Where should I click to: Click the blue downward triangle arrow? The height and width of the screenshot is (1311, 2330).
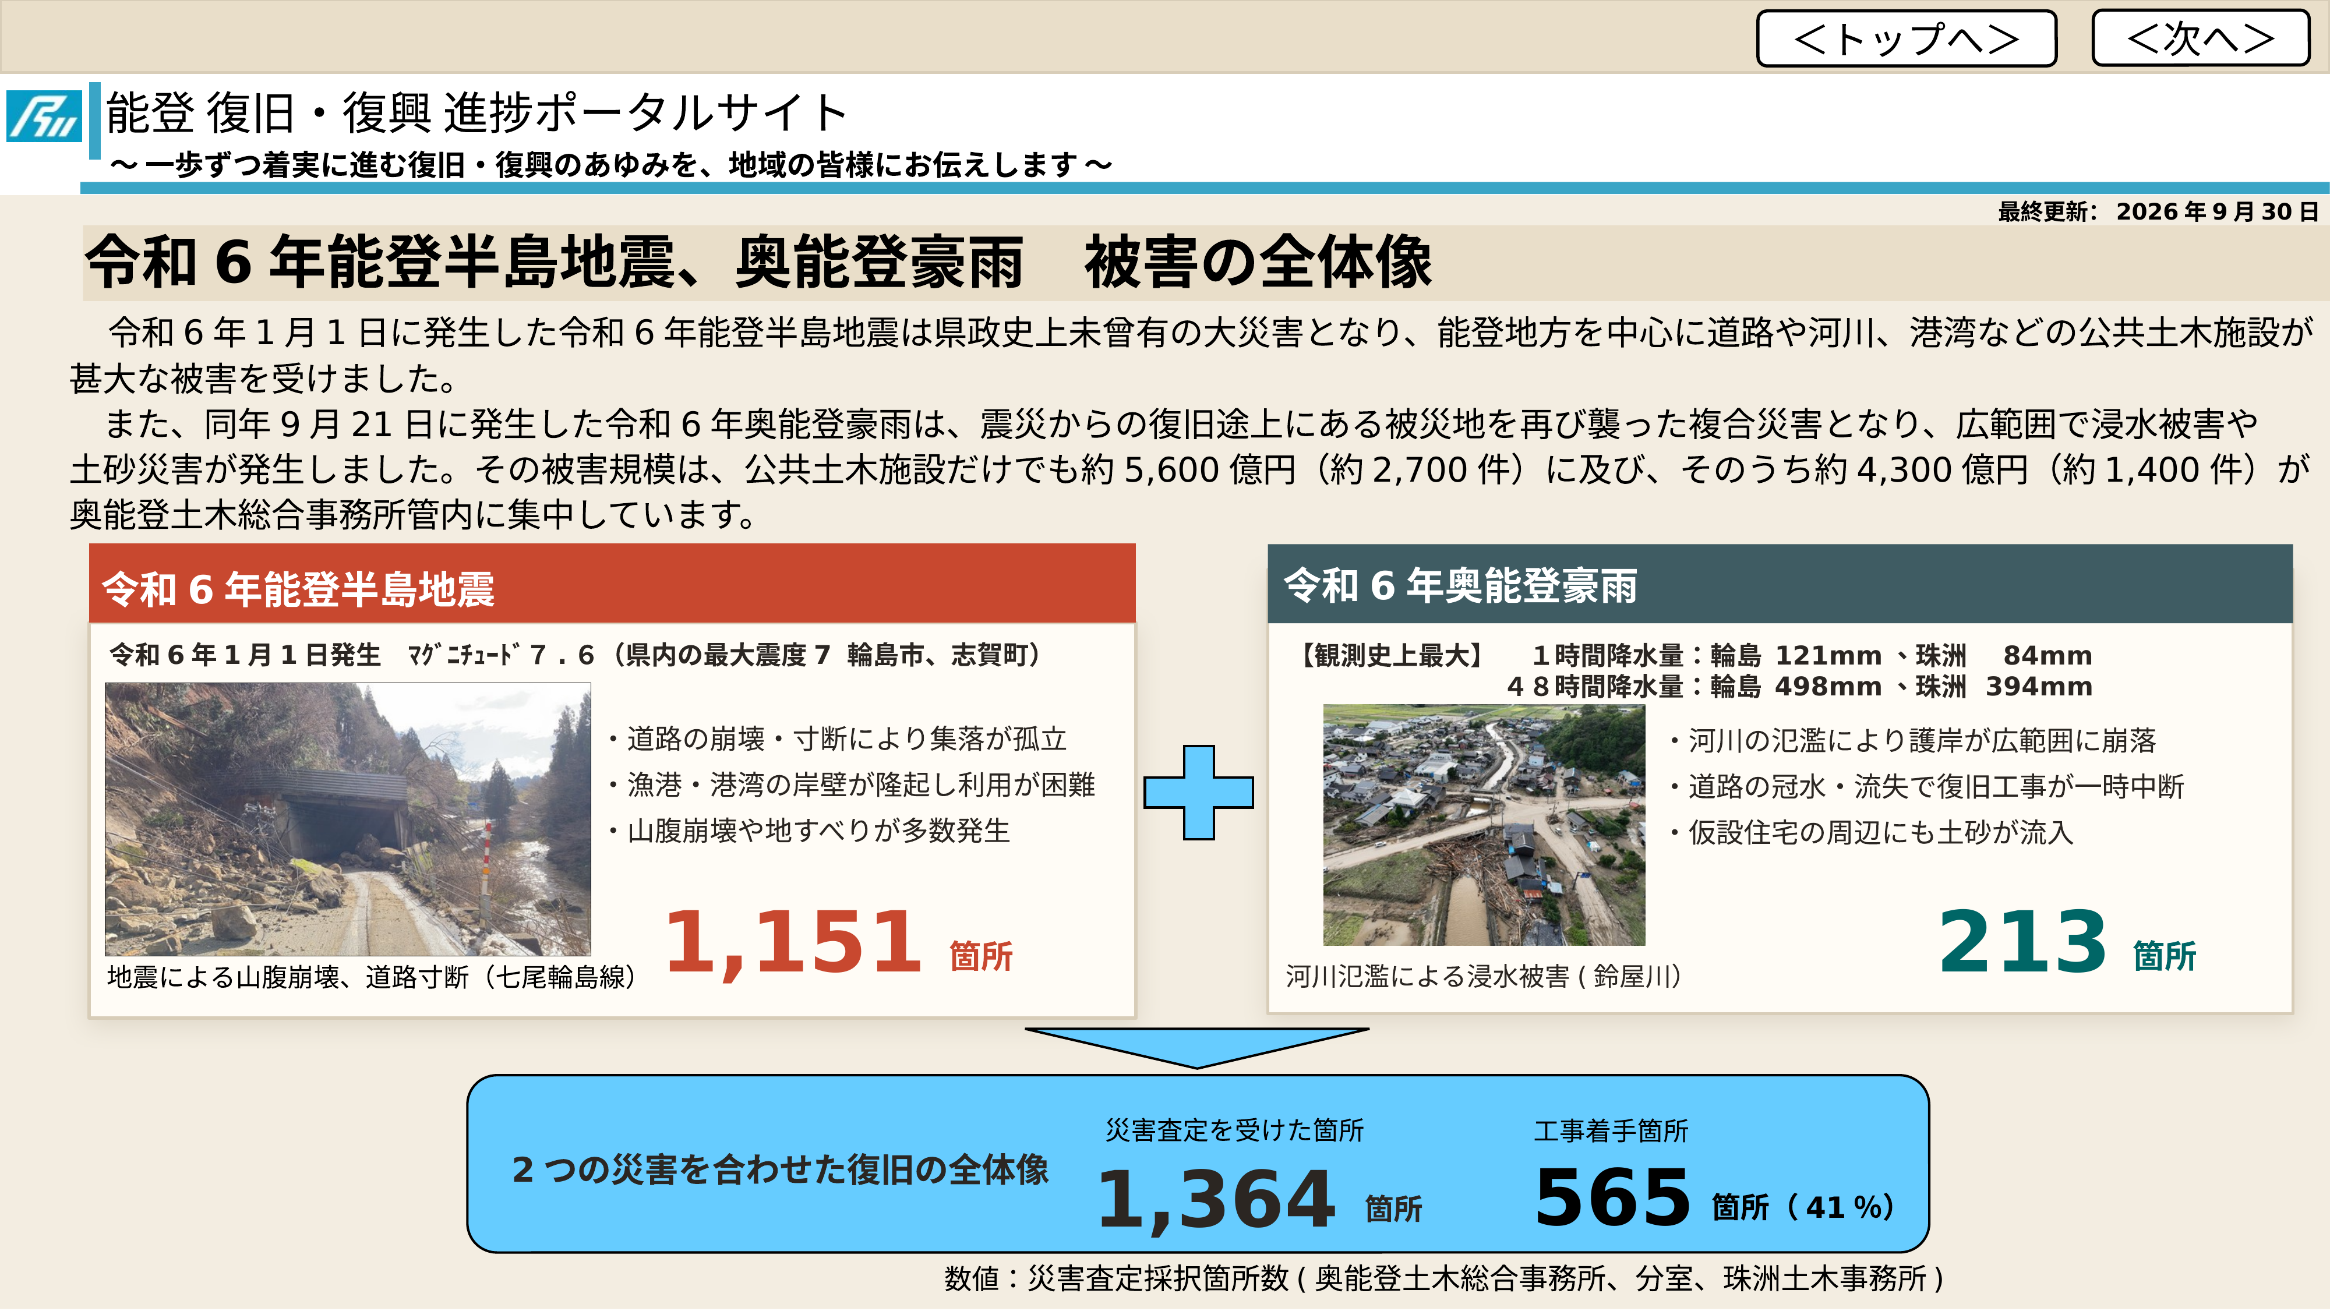pos(1196,1048)
